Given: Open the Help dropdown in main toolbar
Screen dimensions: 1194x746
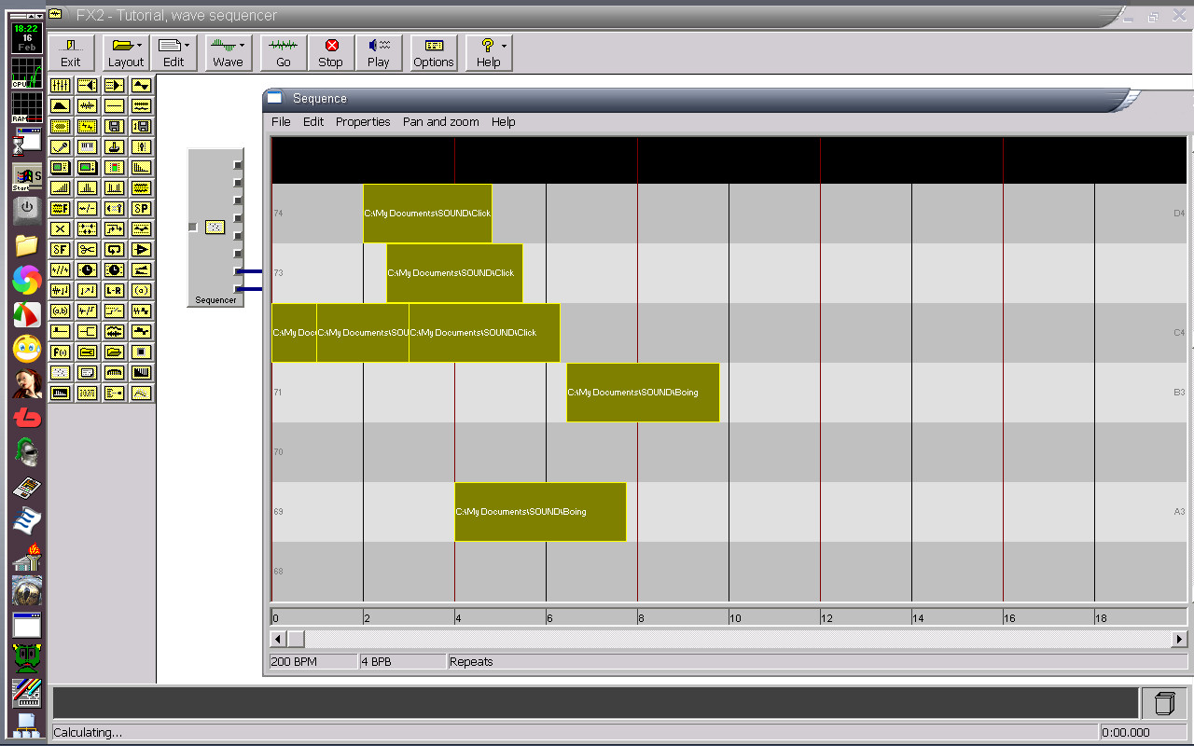Looking at the screenshot, I should pyautogui.click(x=489, y=53).
